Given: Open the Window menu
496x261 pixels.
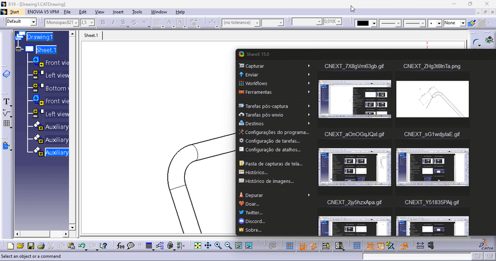Looking at the screenshot, I should (159, 12).
